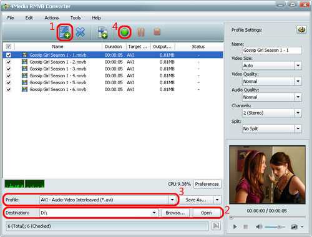
Task: Expand the Video Quality dropdown
Action: pos(298,81)
